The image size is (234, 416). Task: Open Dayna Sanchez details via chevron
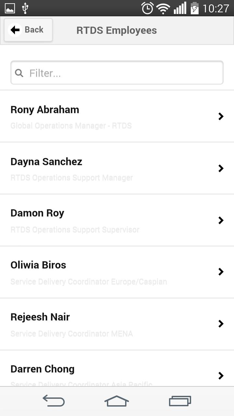(x=221, y=168)
